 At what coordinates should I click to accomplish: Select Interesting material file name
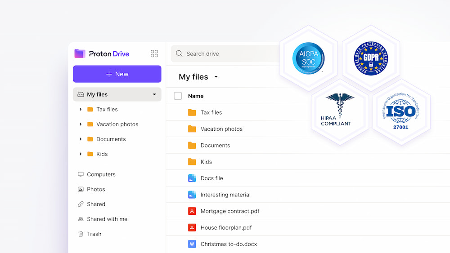pos(225,195)
